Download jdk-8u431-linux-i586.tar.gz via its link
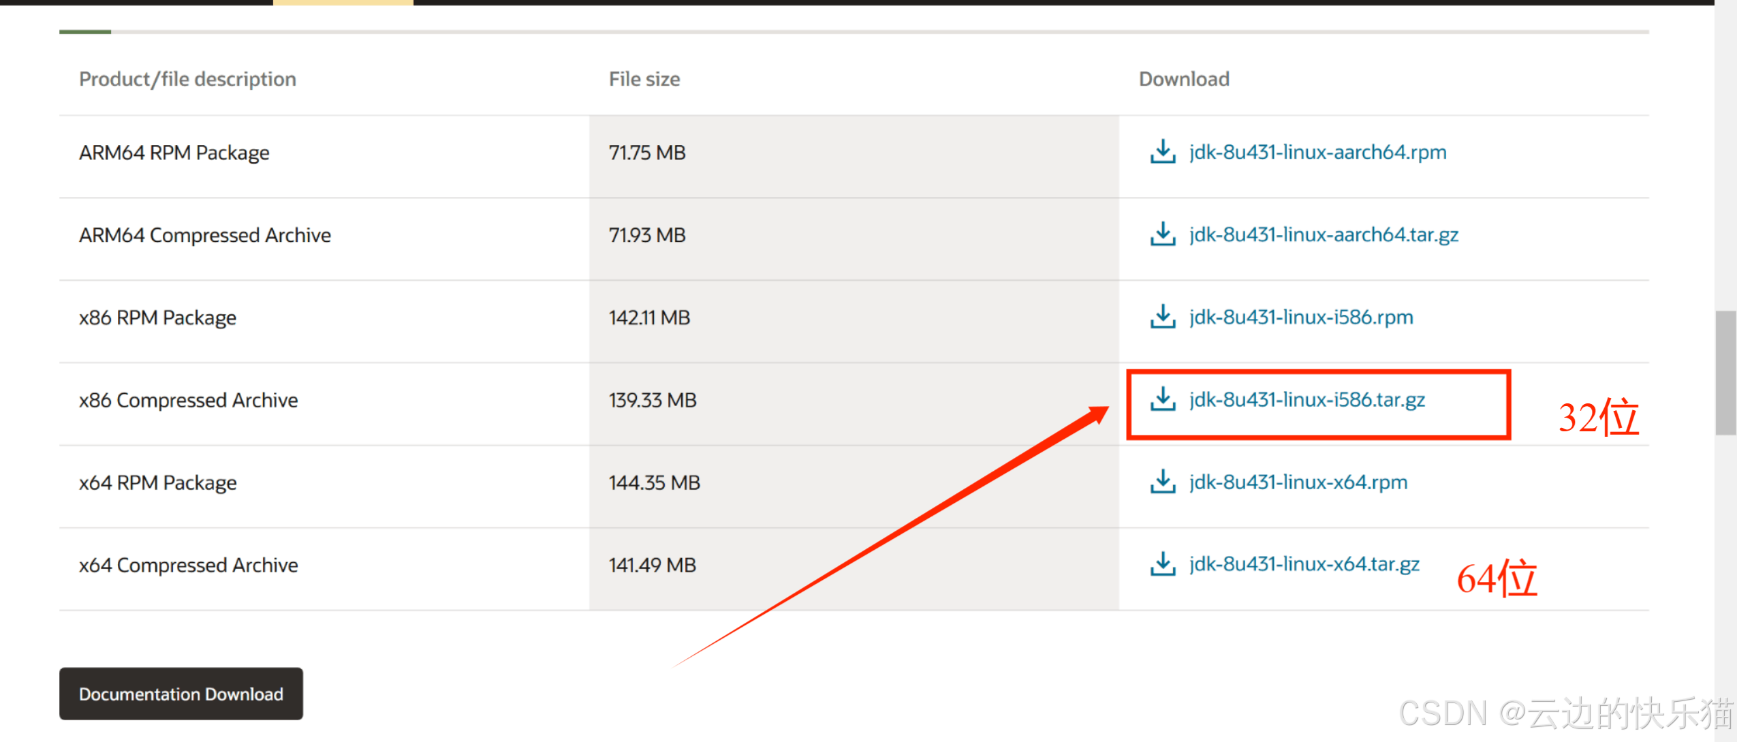1737x742 pixels. 1307,399
